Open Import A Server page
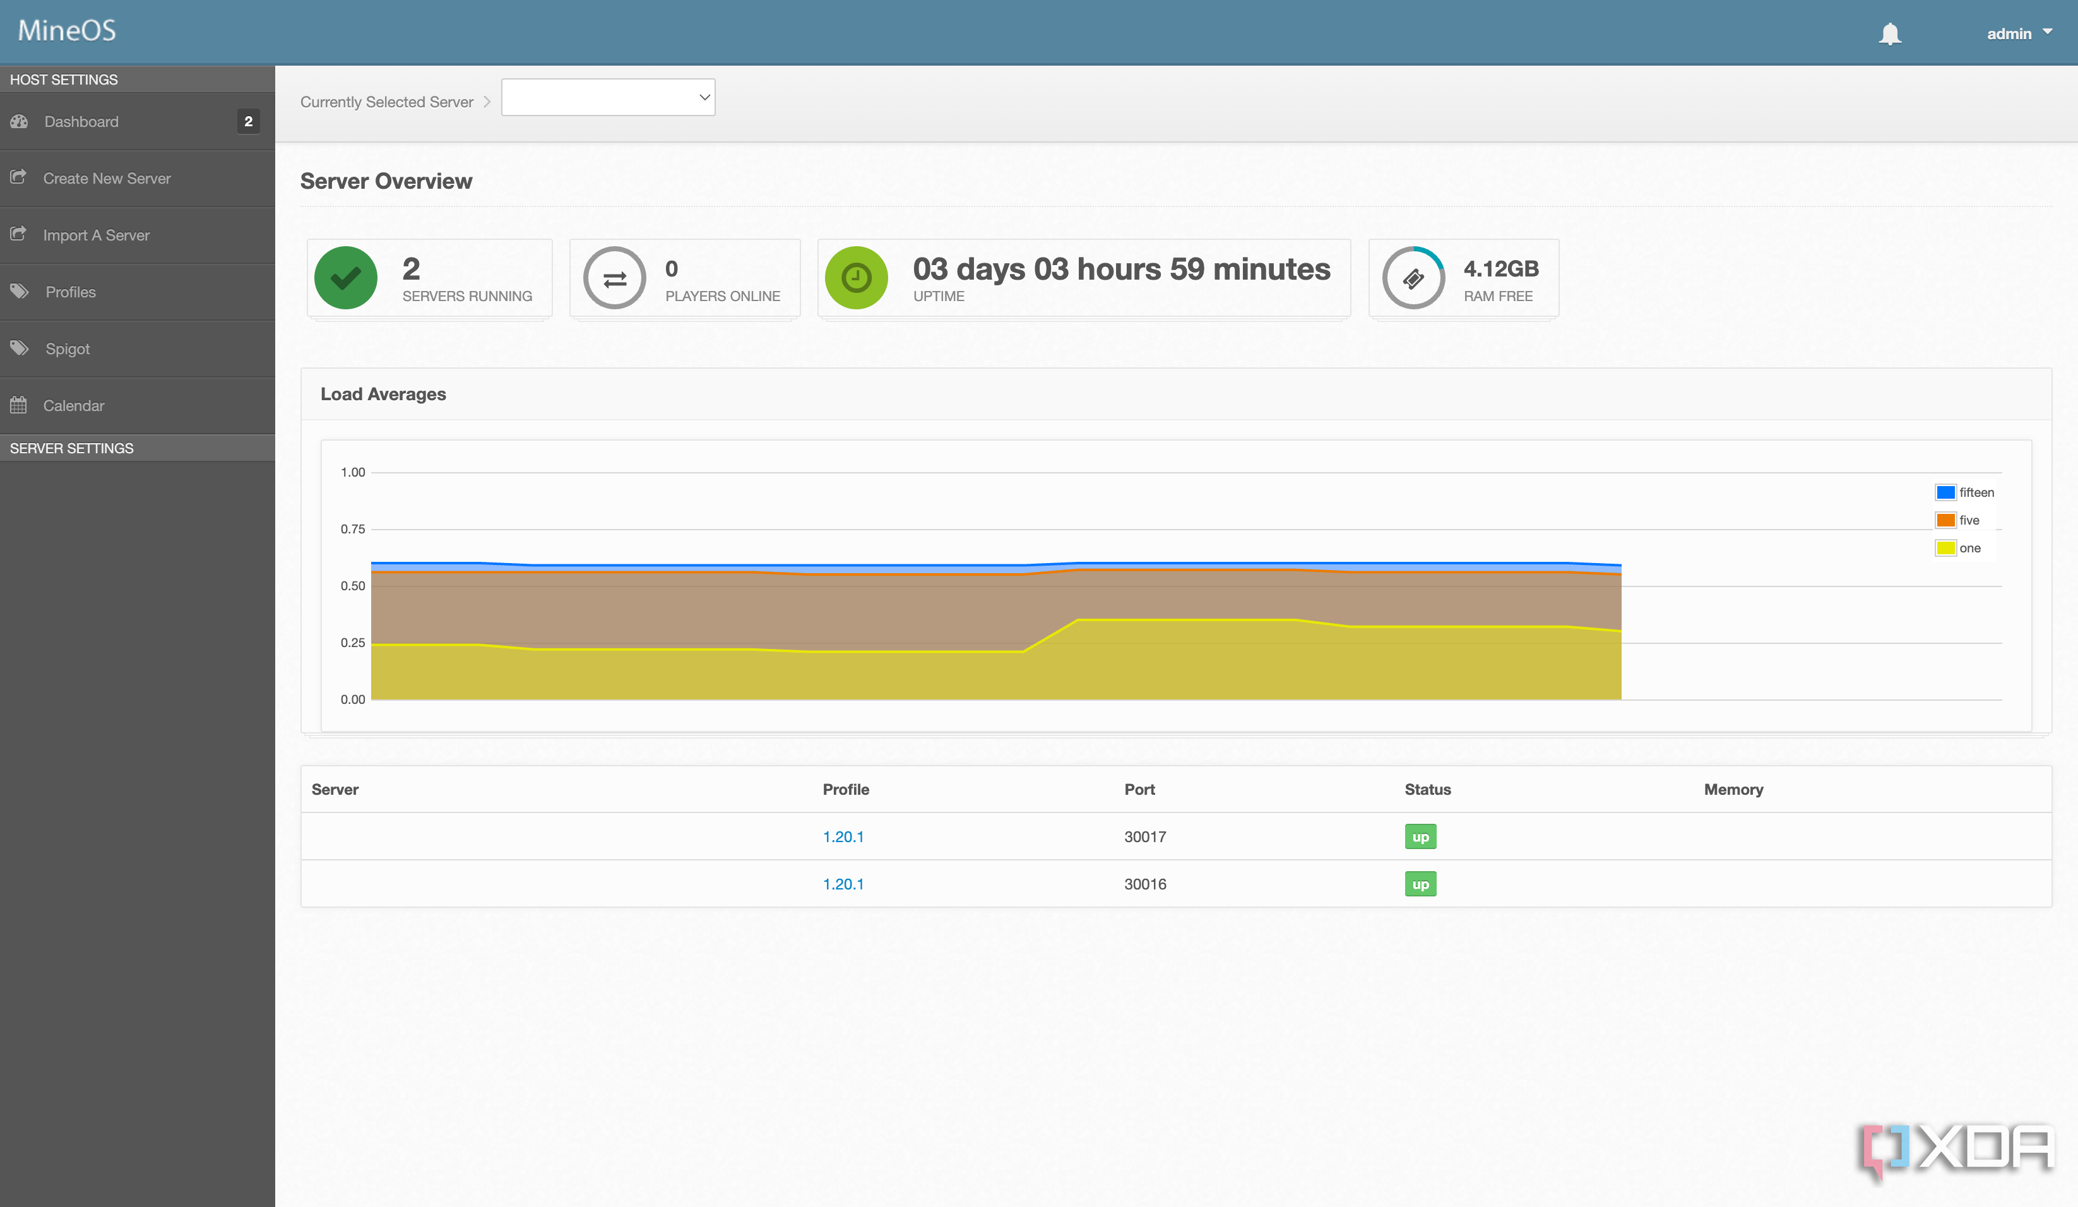This screenshot has width=2078, height=1207. point(137,235)
